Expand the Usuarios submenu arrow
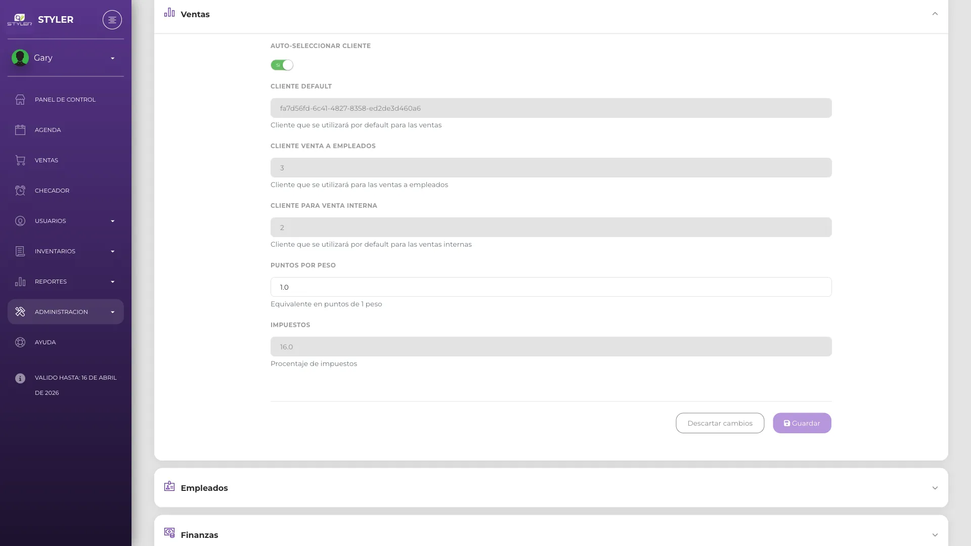971x546 pixels. [113, 221]
